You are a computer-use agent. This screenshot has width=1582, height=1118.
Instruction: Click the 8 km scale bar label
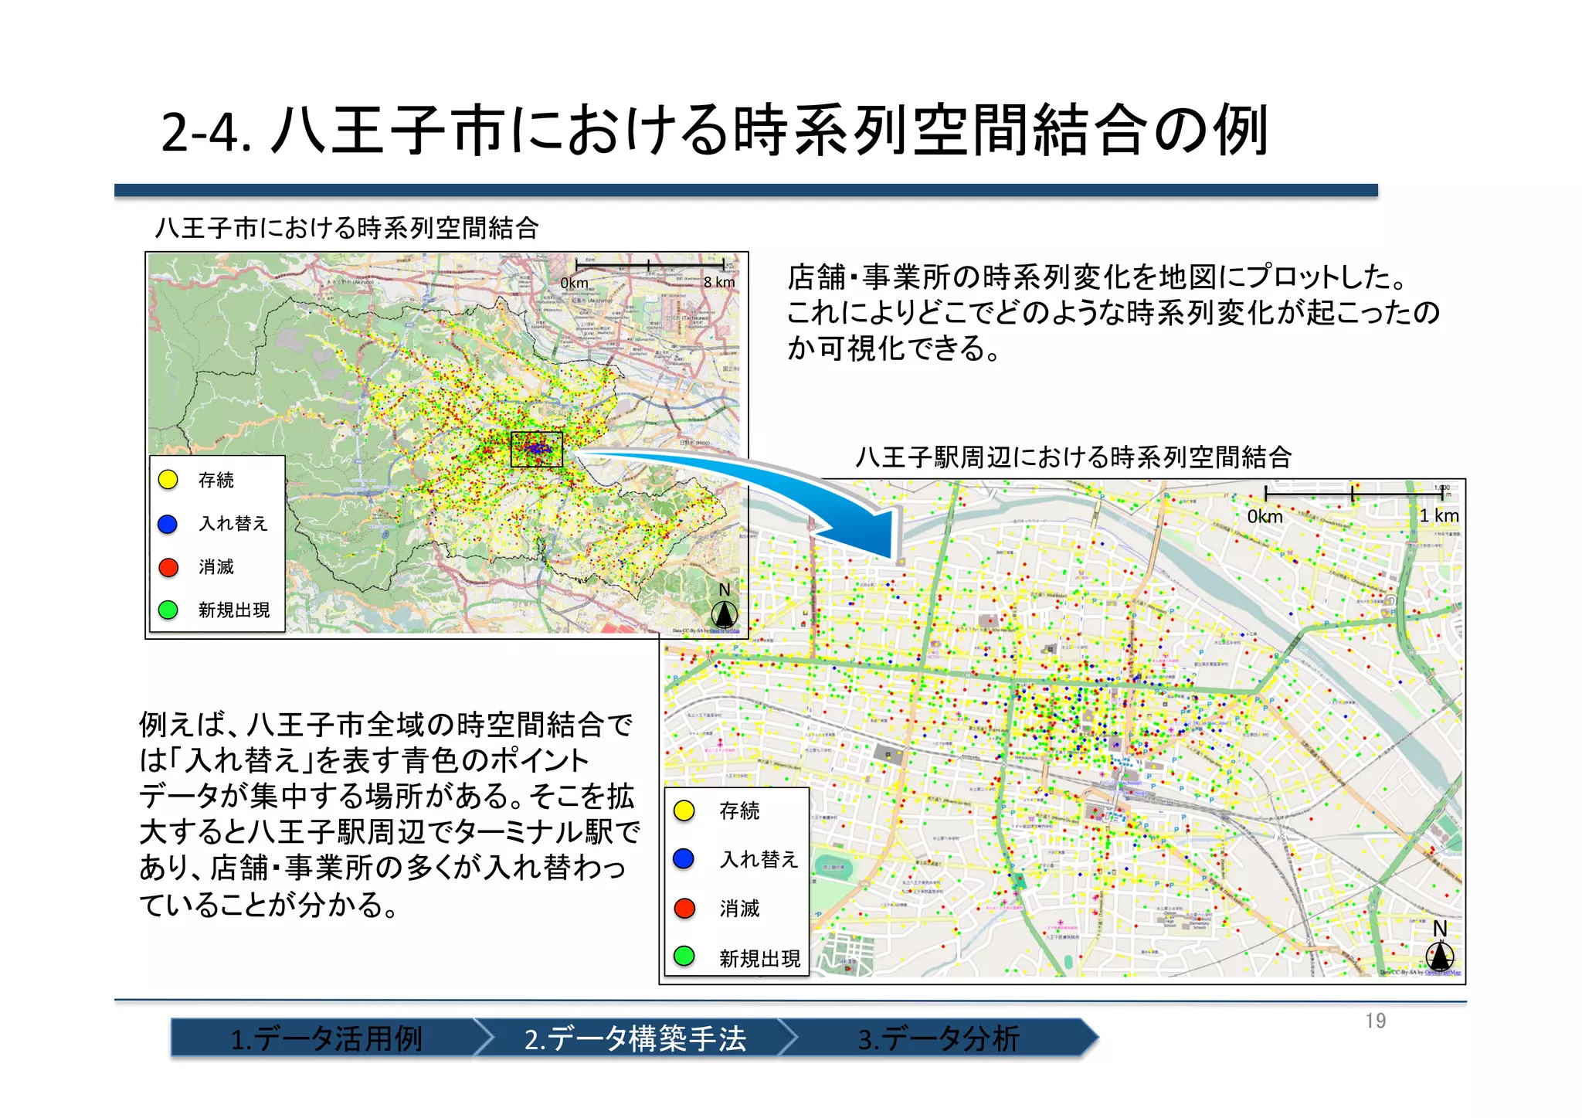click(x=718, y=282)
